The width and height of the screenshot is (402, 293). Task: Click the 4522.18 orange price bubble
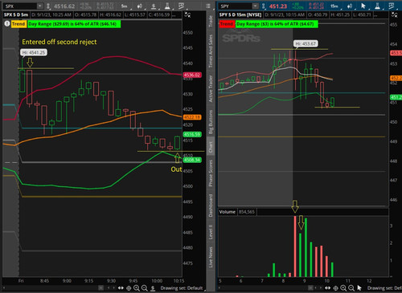pyautogui.click(x=192, y=117)
